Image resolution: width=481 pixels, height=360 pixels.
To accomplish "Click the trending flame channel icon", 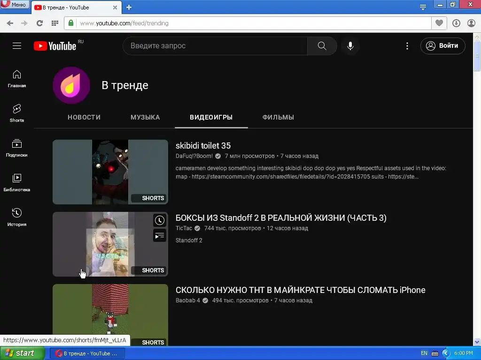I will tap(71, 85).
